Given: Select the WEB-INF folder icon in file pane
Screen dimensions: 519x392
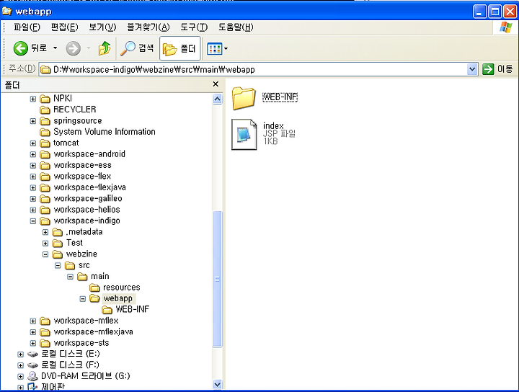Looking at the screenshot, I should click(x=244, y=97).
